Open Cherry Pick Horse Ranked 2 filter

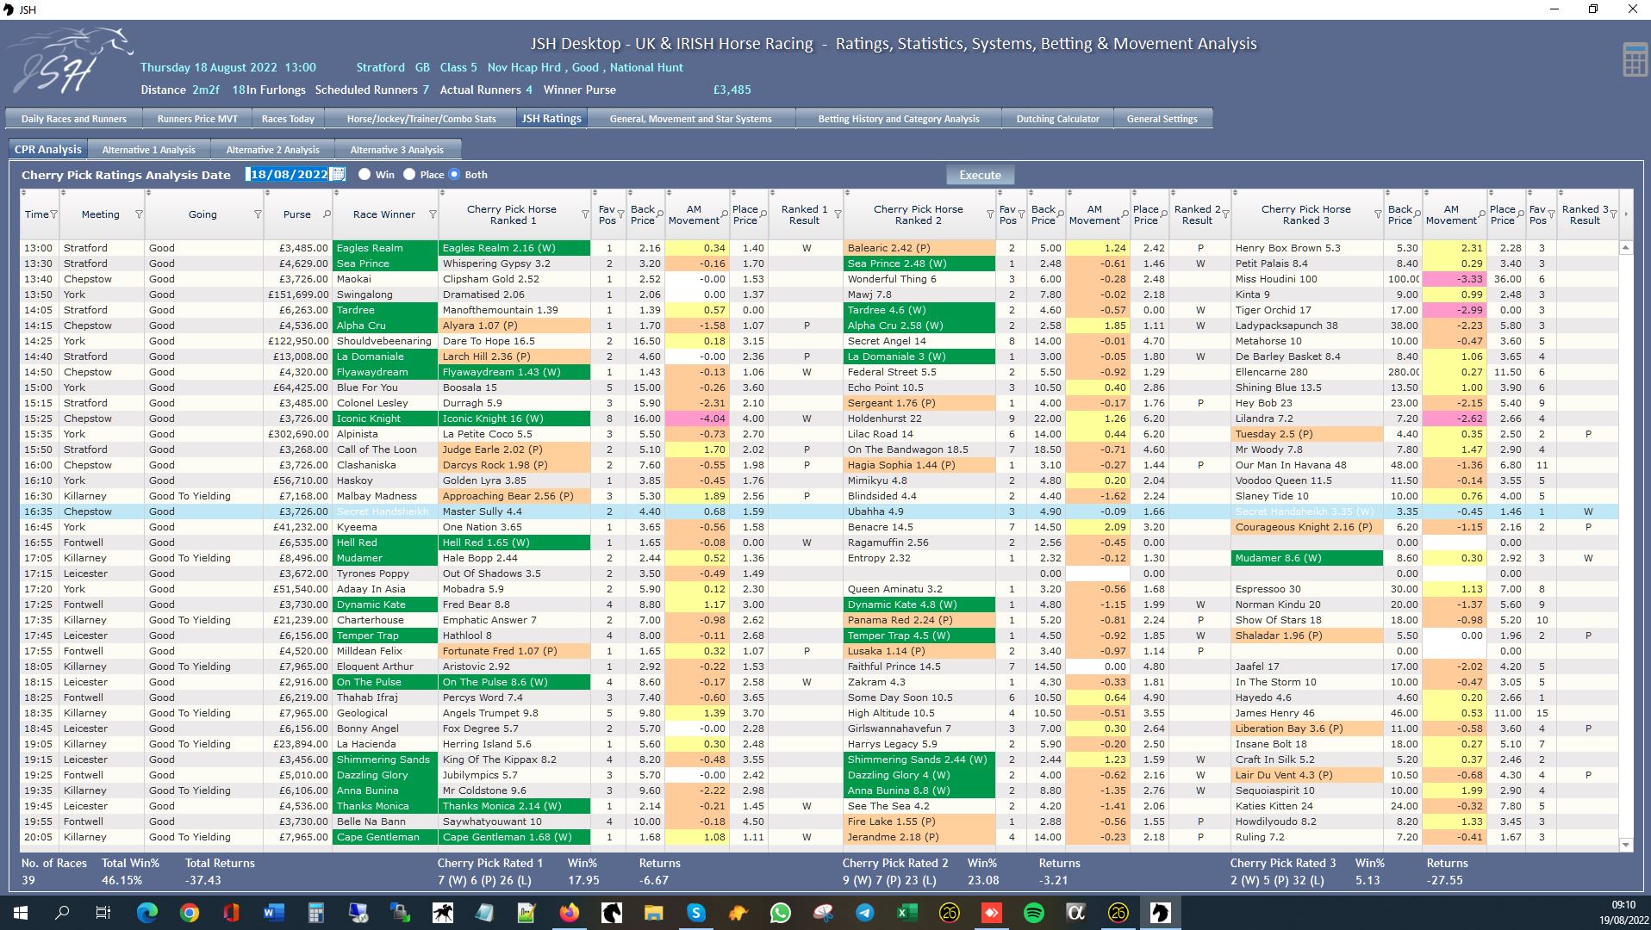990,214
